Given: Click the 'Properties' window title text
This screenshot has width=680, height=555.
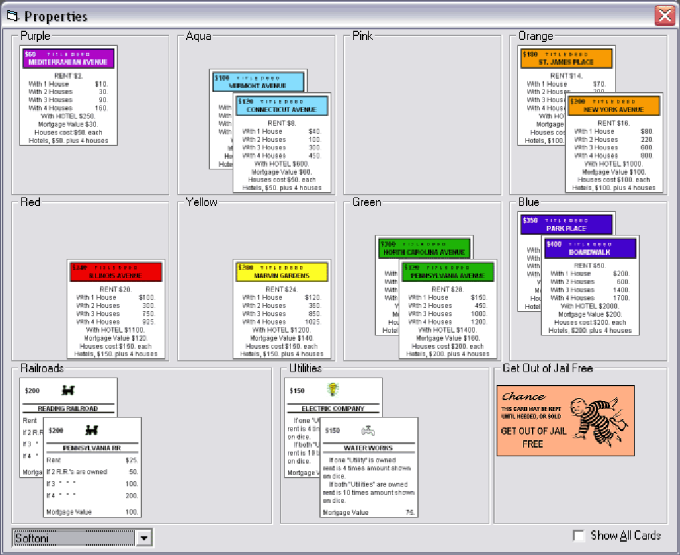Looking at the screenshot, I should (56, 17).
